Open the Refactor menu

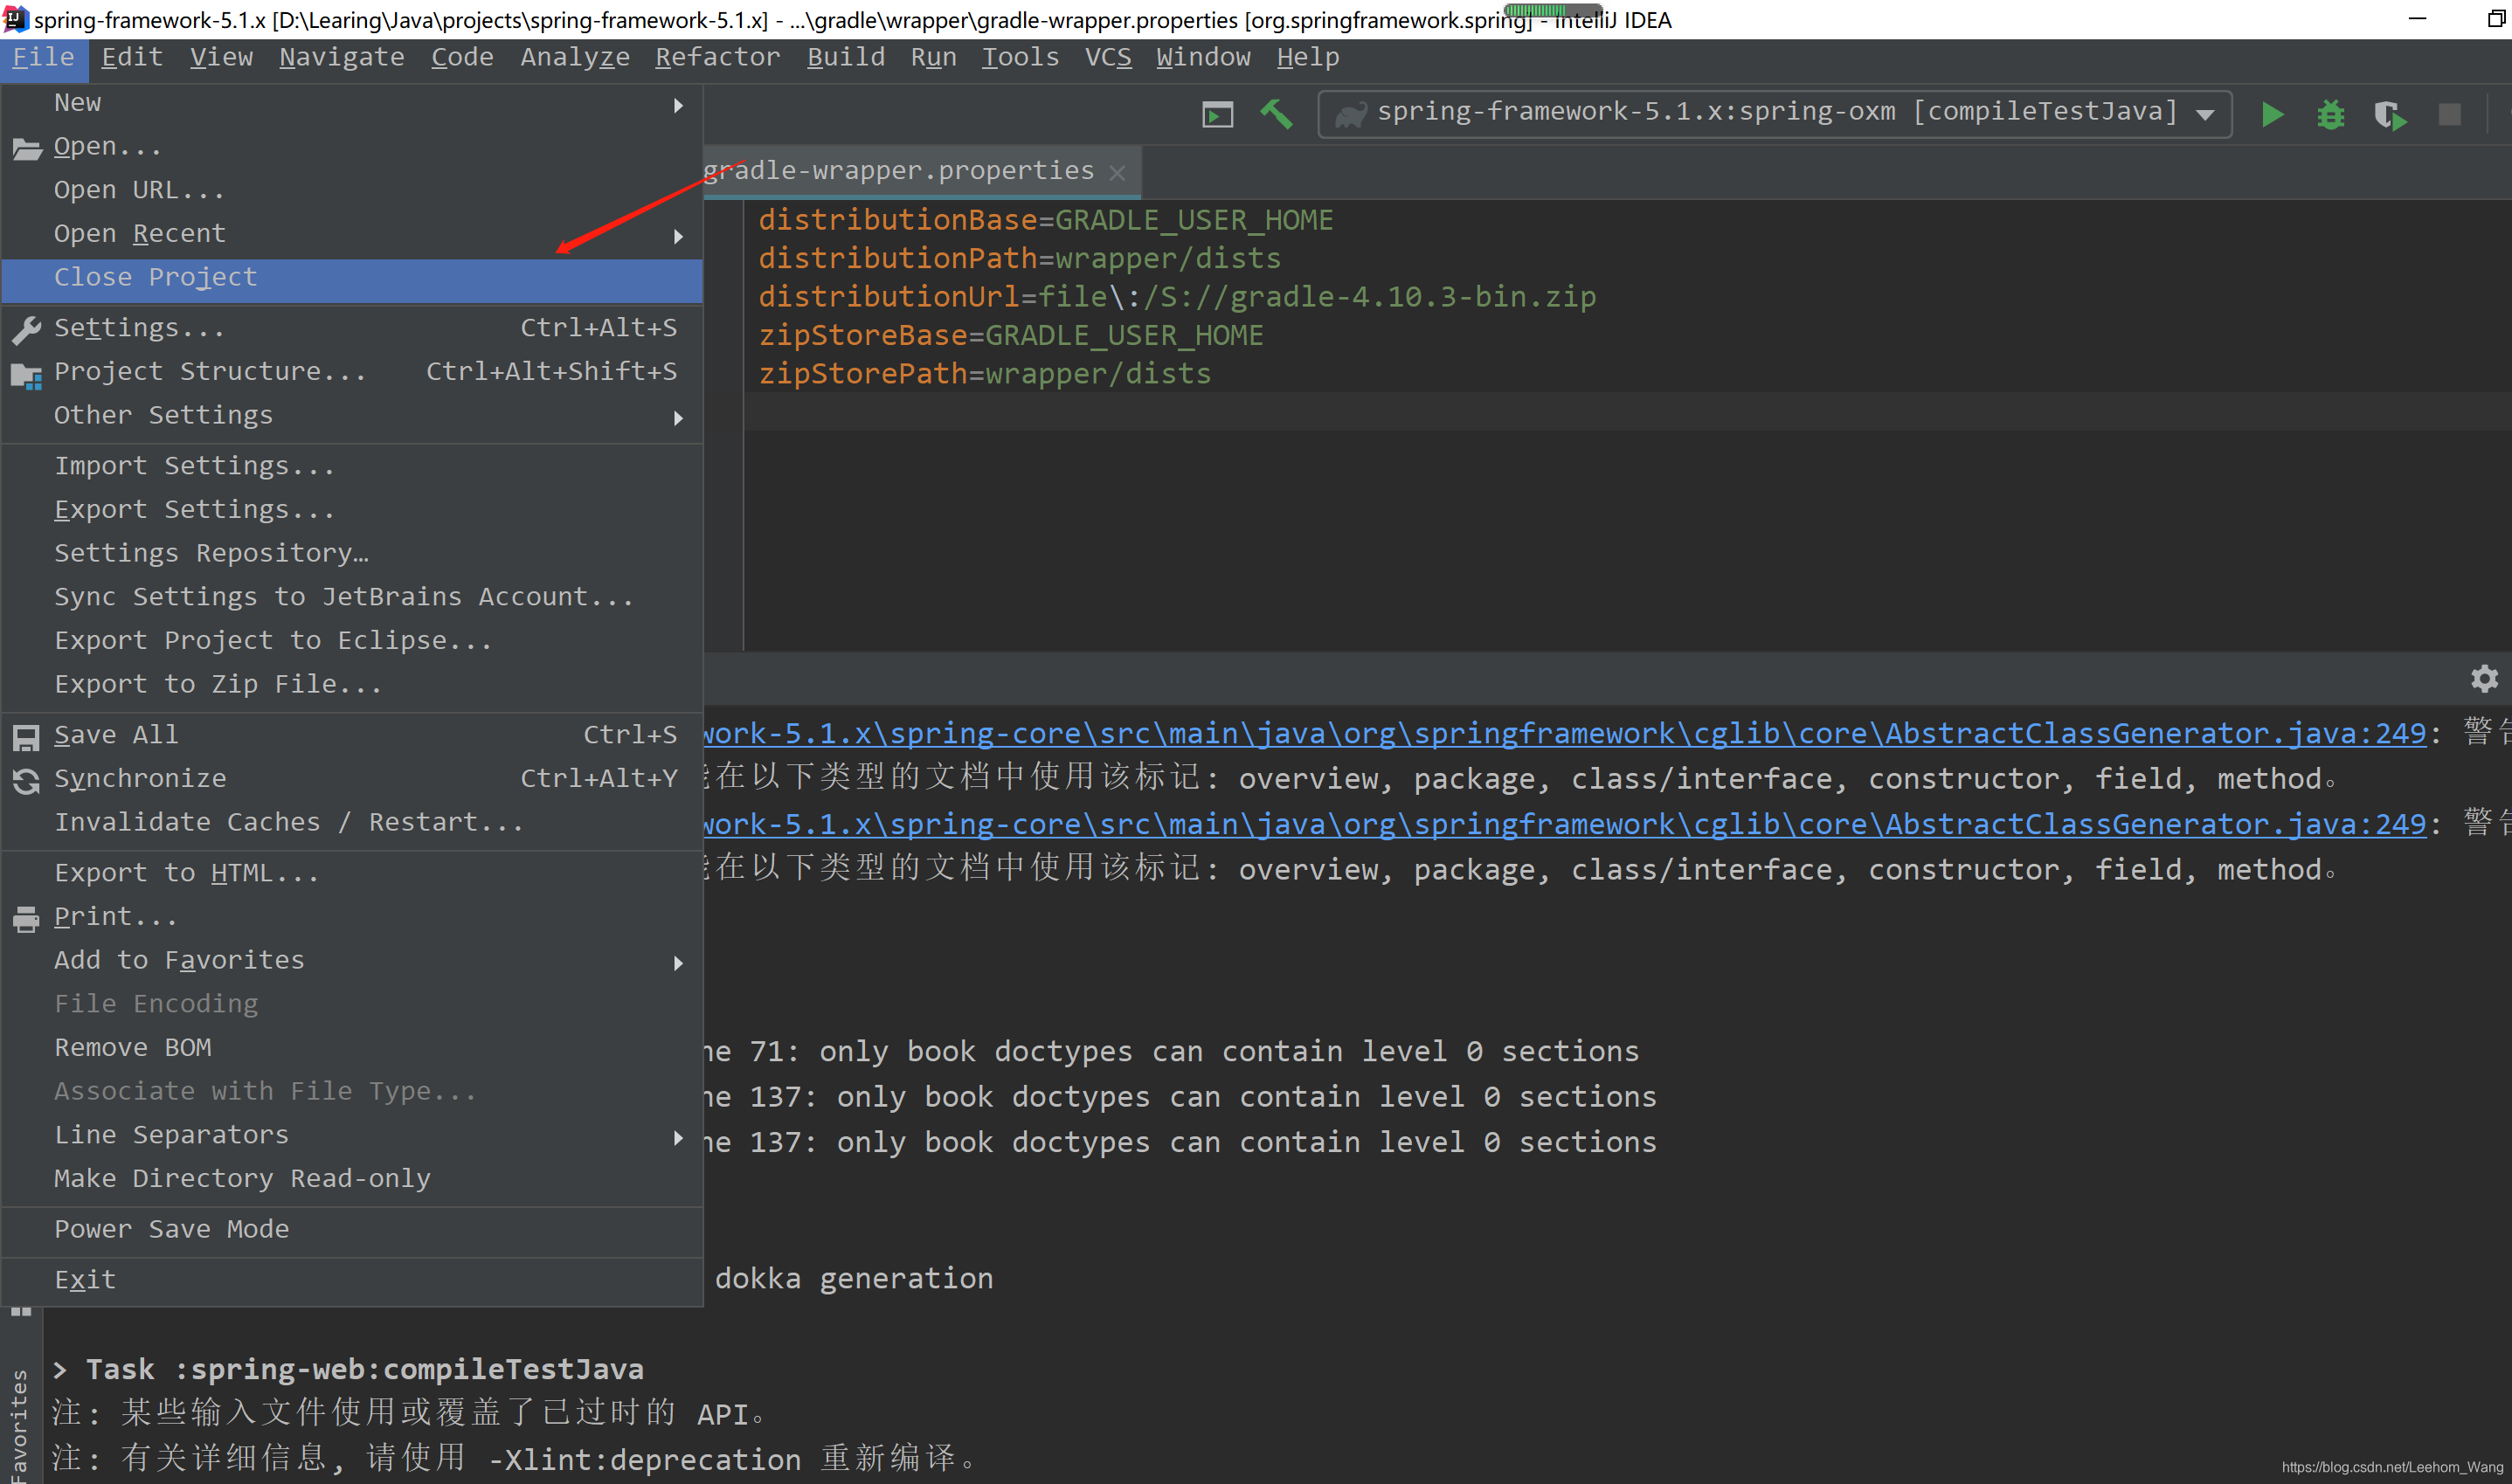(x=718, y=58)
